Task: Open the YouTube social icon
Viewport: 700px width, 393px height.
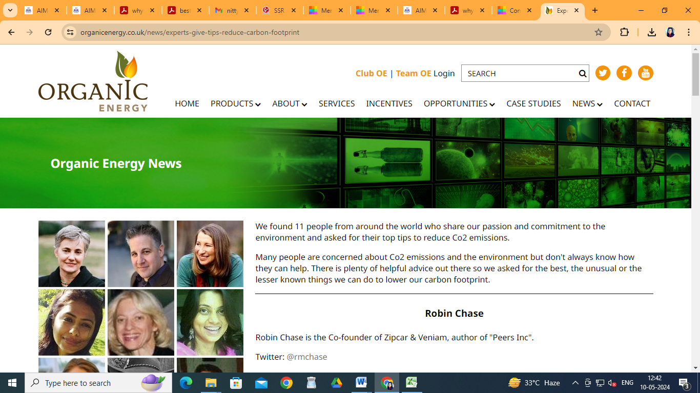Action: [x=645, y=73]
